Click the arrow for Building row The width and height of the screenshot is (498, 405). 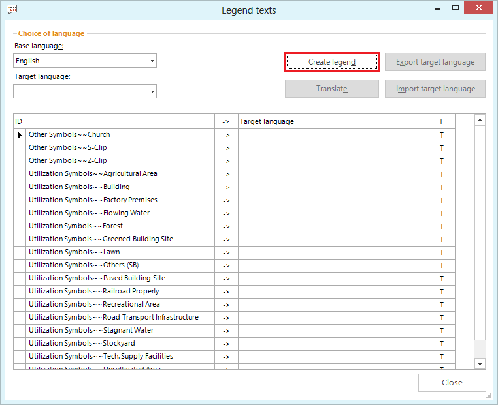[x=226, y=187]
